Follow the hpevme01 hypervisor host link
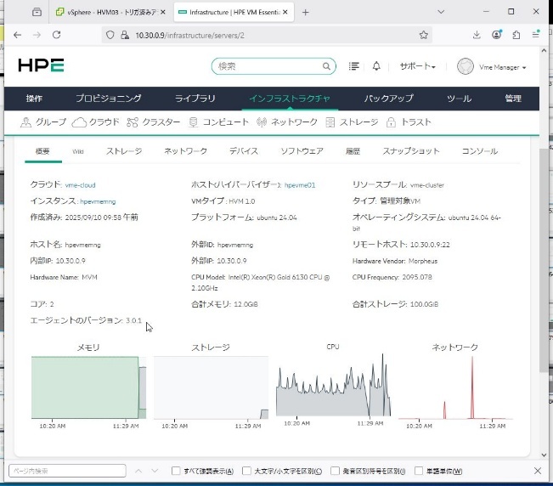Viewport: 553px width, 486px height. point(300,184)
